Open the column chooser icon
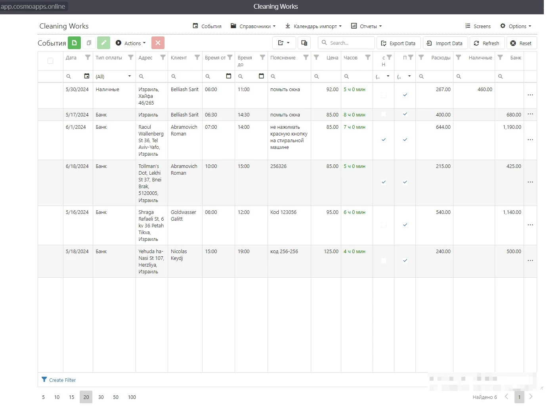This screenshot has height=412, width=547. (304, 43)
